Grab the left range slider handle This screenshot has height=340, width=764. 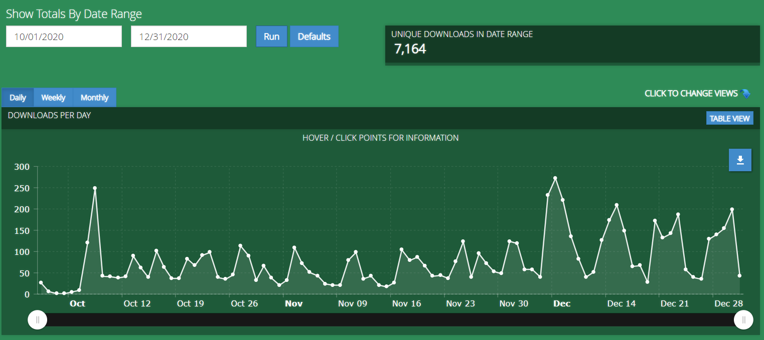(38, 320)
